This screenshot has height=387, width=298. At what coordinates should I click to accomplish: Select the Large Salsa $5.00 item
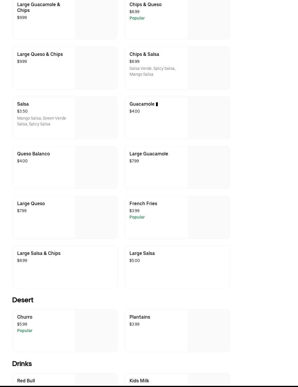click(x=177, y=267)
